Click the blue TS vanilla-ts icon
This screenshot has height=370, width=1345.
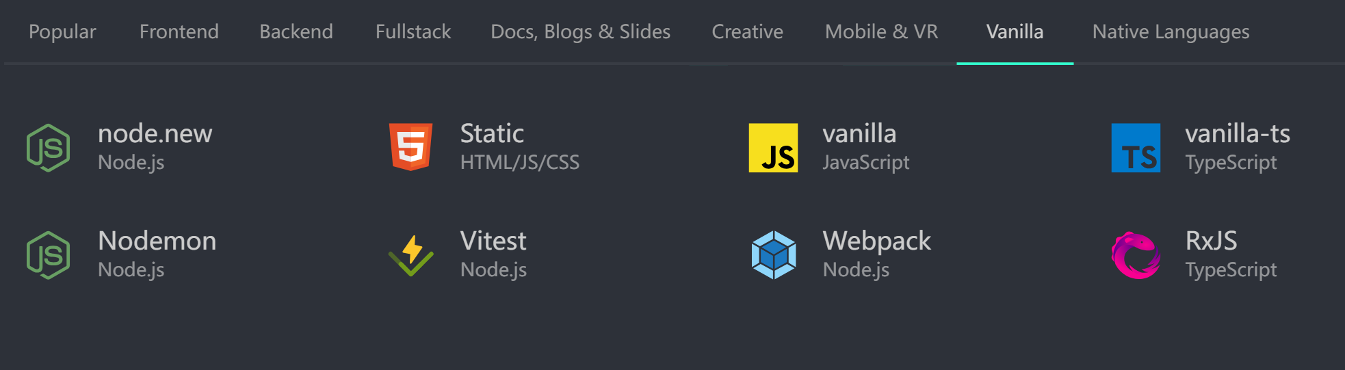[x=1136, y=148]
